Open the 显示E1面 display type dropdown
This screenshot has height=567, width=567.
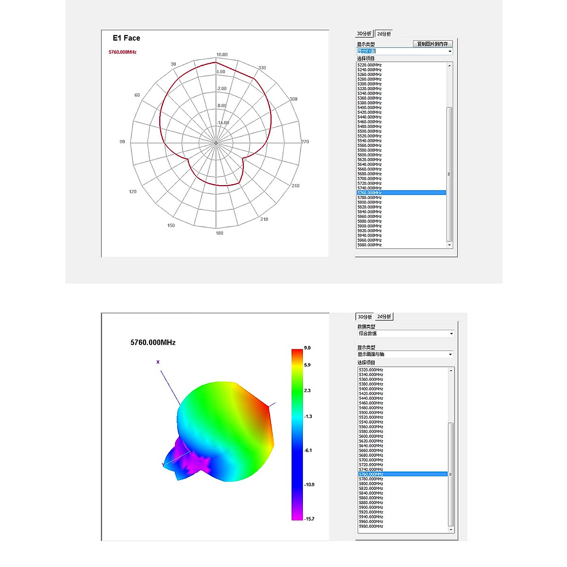point(404,51)
